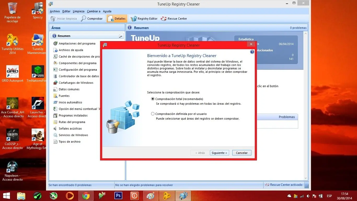Open the Editar menu
The height and width of the screenshot is (201, 357).
click(x=66, y=11)
